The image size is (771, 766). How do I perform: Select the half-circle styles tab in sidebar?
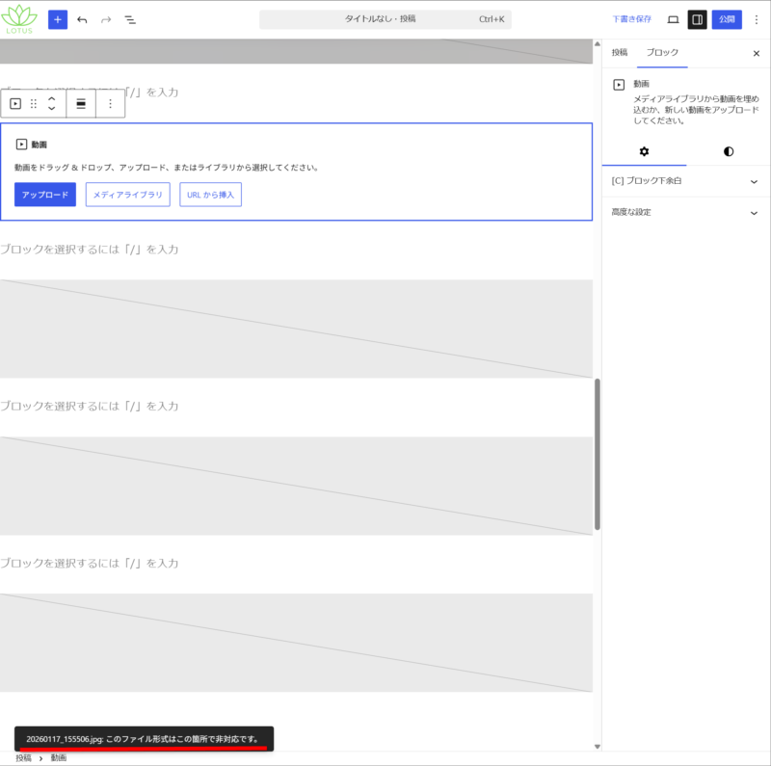pos(728,151)
